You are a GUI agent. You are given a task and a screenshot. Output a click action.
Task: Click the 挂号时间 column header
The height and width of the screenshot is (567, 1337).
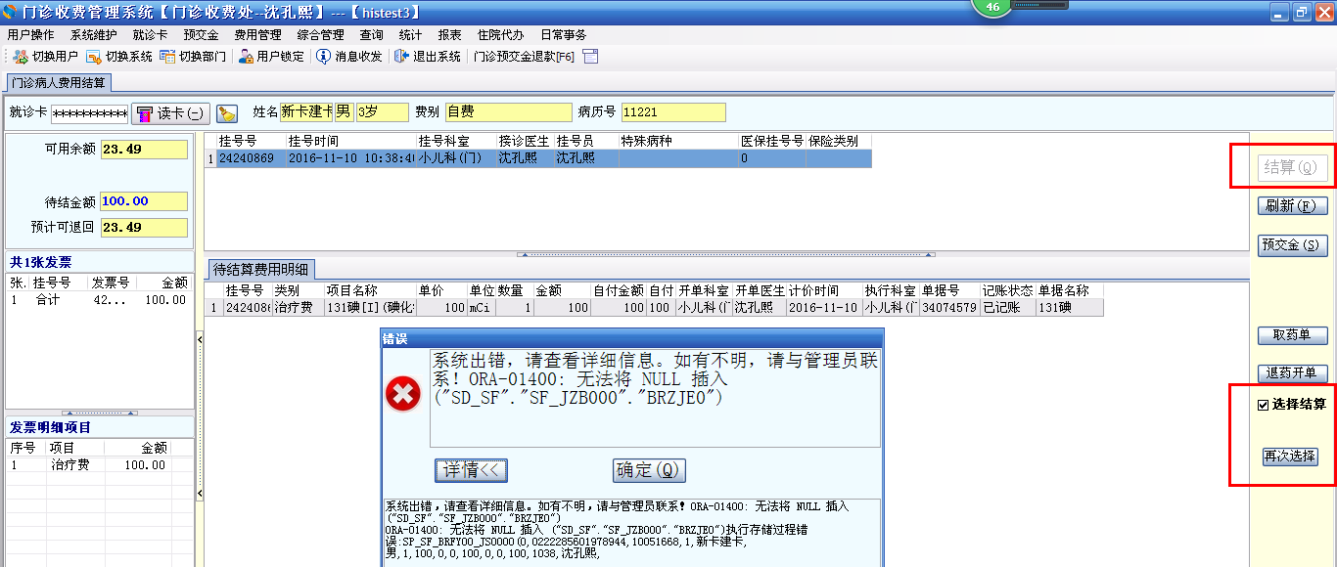coord(350,142)
